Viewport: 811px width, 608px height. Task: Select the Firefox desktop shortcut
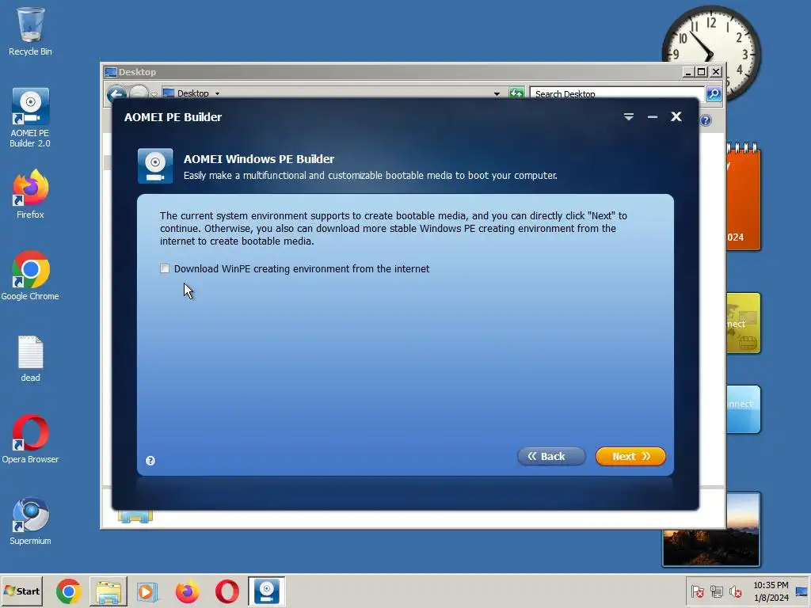pos(30,194)
